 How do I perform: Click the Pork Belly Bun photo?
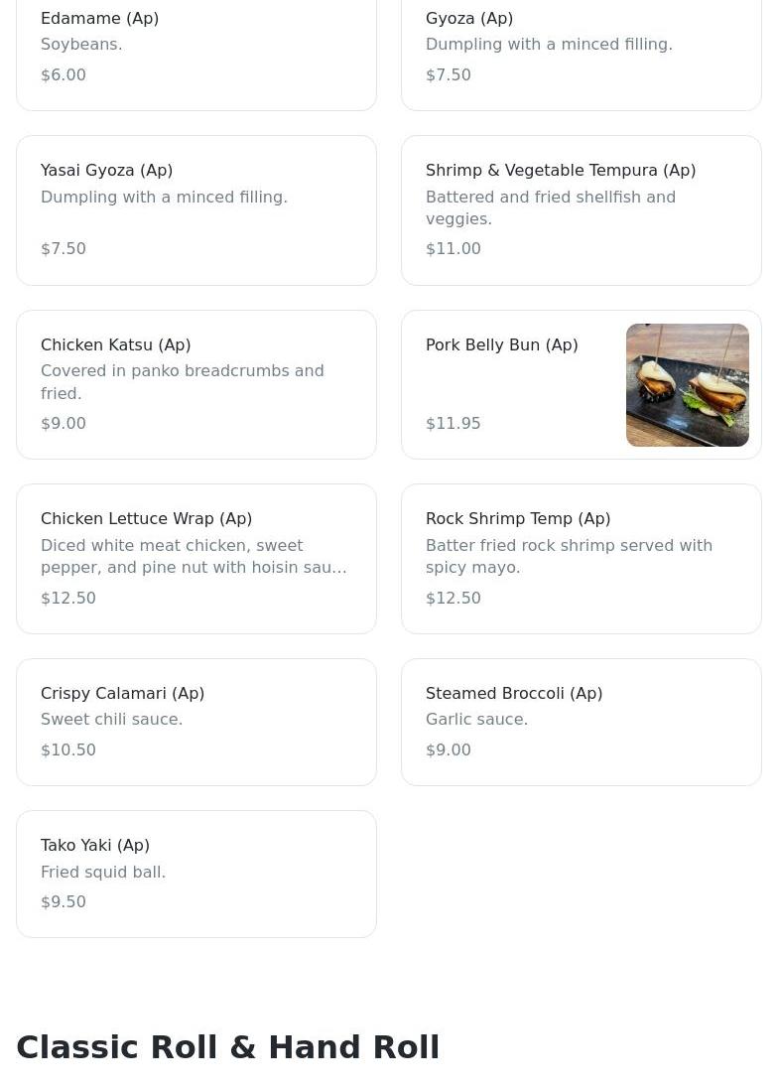688,385
